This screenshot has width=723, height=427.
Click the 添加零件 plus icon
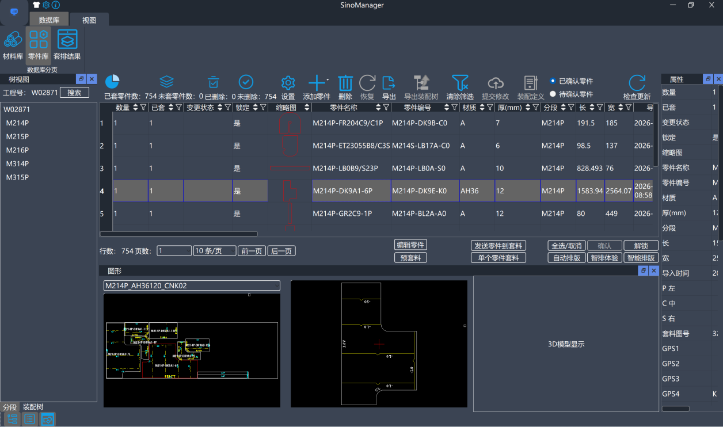[317, 83]
